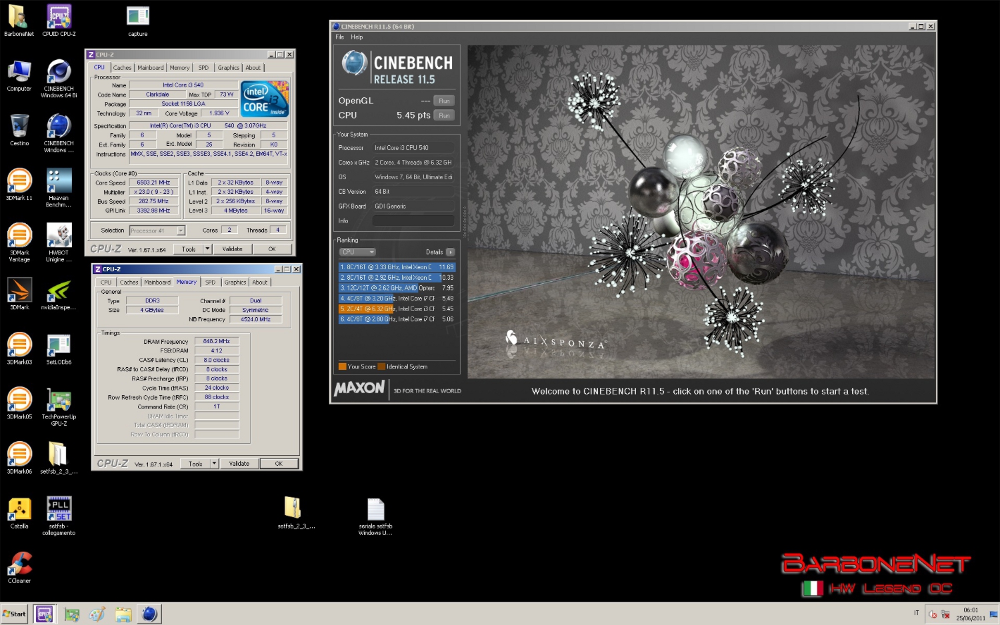
Task: Launch nvidiaInspector shortcut
Action: tap(59, 294)
